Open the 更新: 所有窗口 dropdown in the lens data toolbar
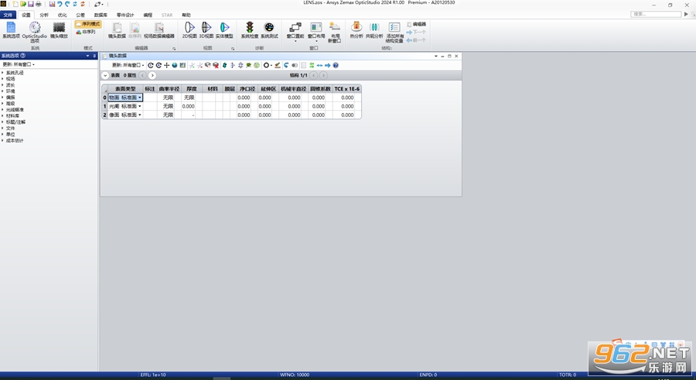696x380 pixels. (x=128, y=65)
